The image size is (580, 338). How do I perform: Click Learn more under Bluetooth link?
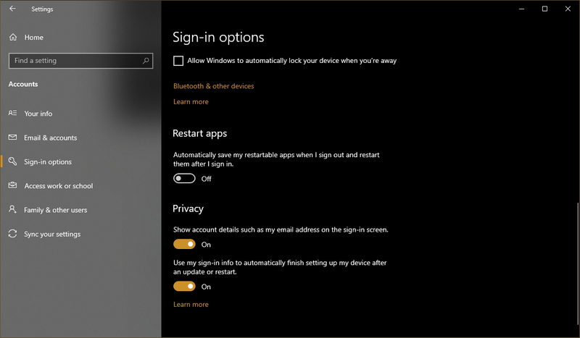[x=191, y=101]
